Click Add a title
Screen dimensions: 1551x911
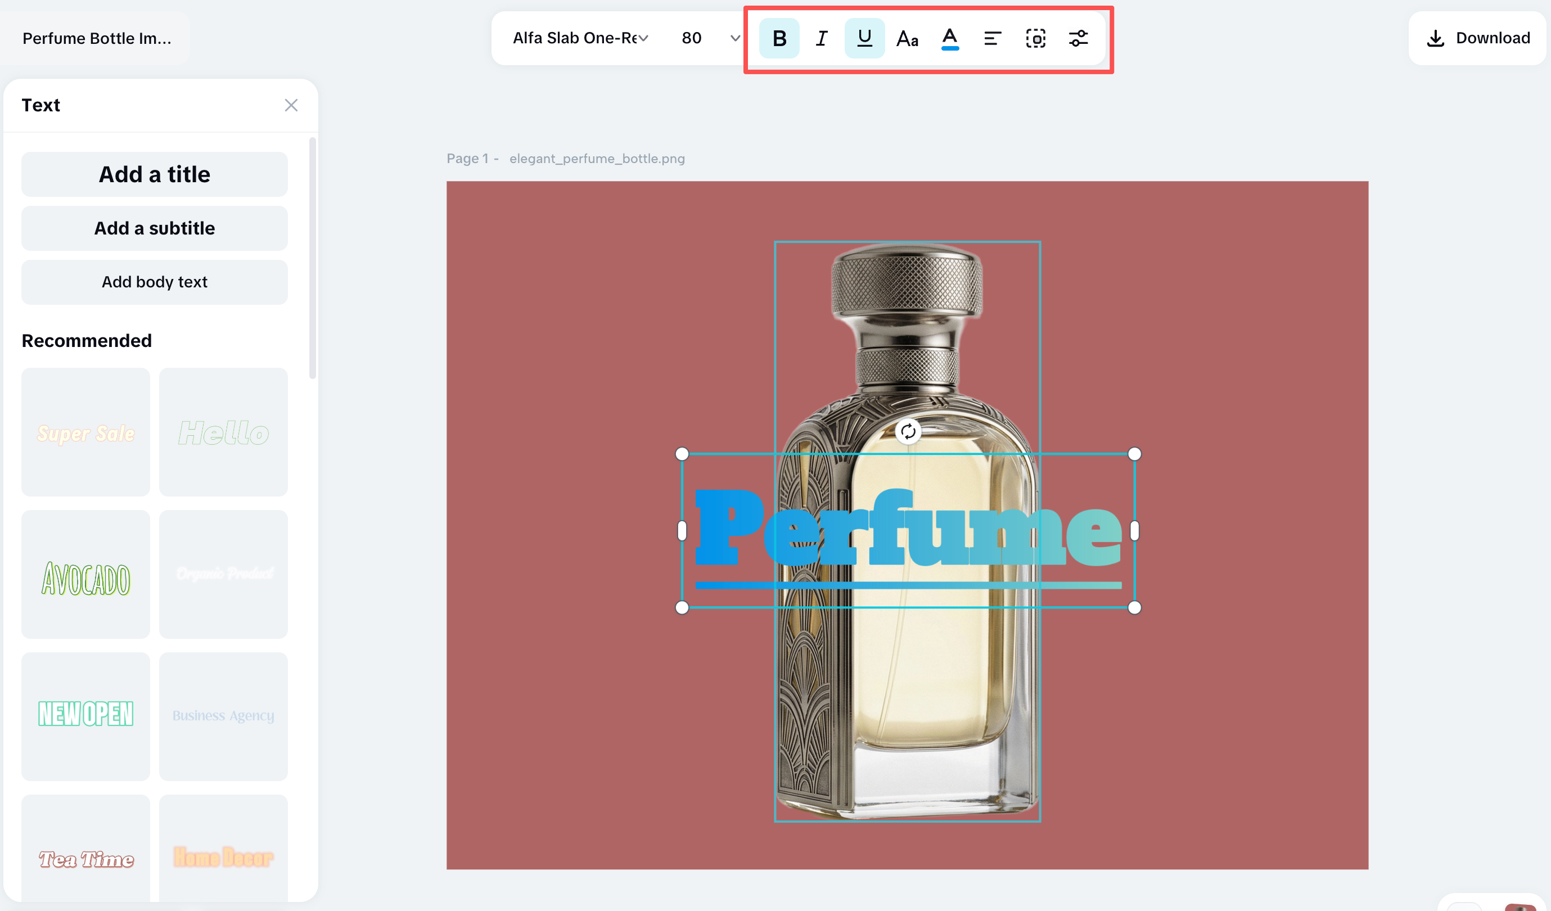click(155, 174)
